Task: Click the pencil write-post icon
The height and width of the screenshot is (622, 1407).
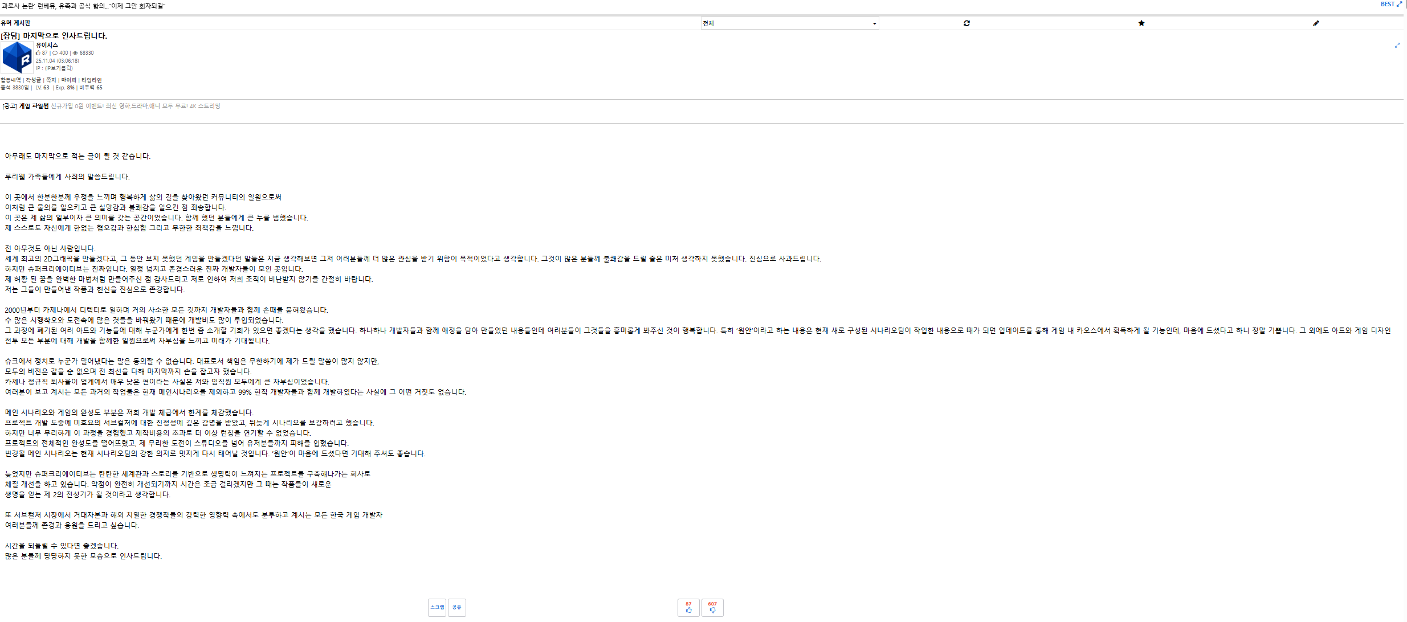Action: (1316, 23)
